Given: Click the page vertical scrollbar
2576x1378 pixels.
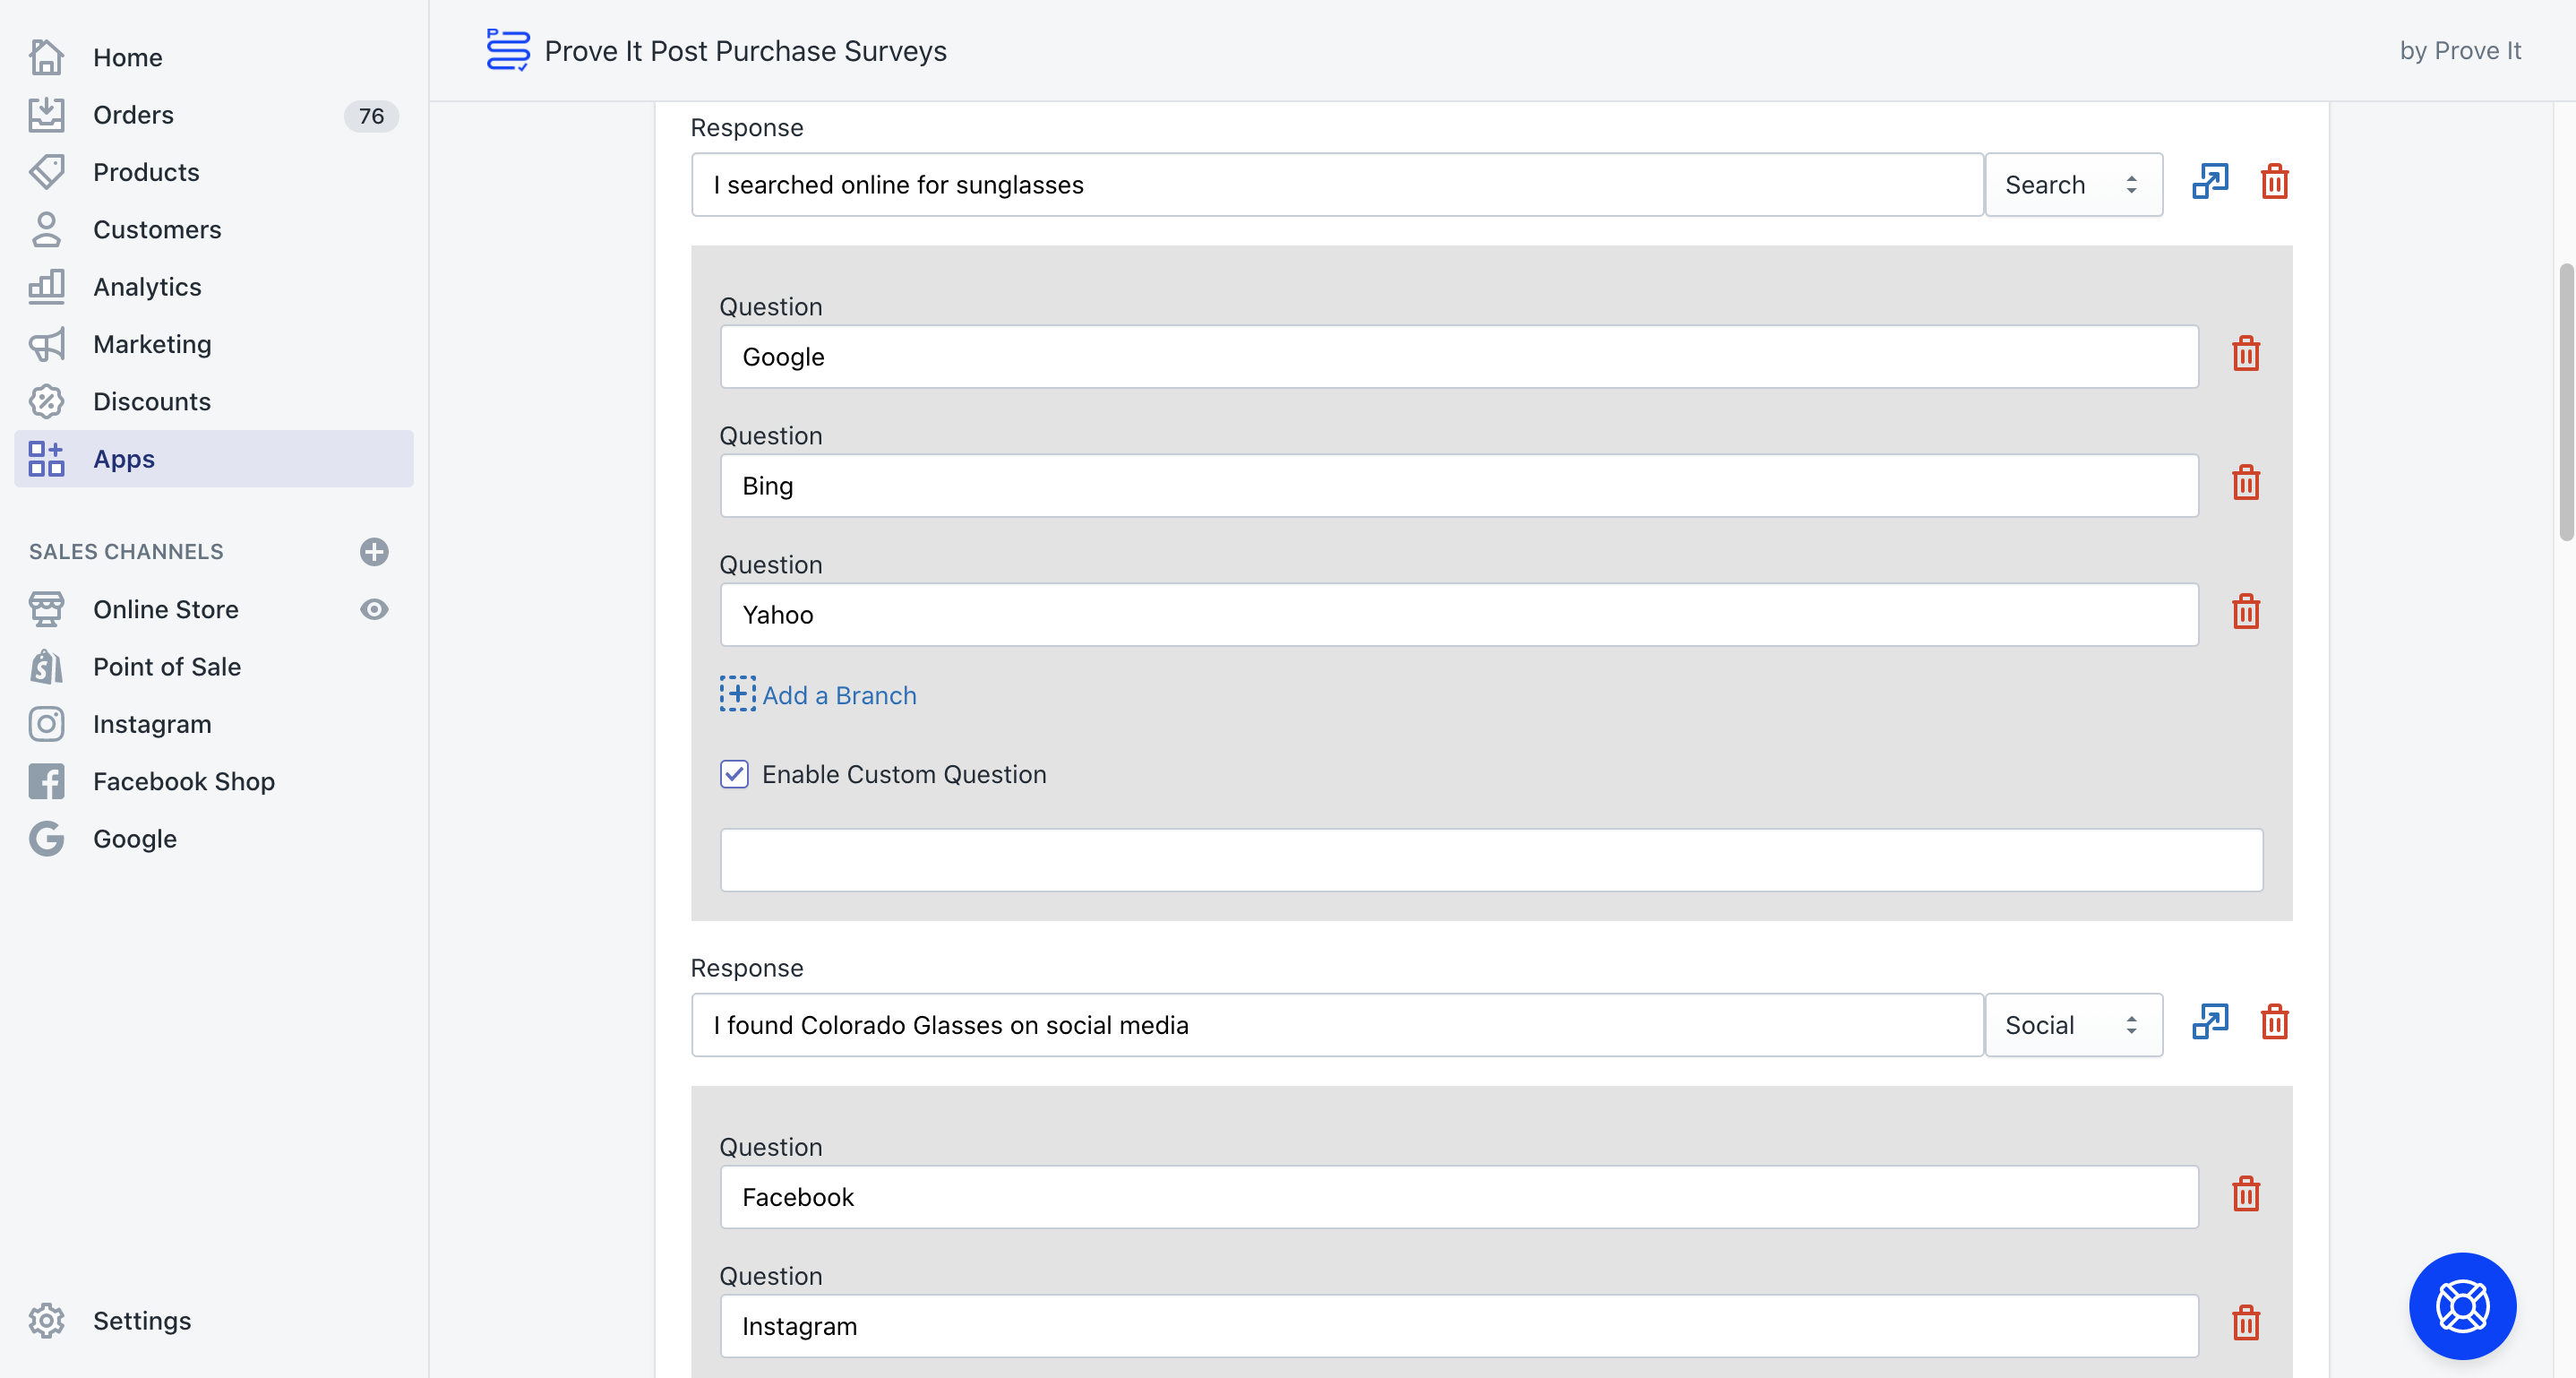Looking at the screenshot, I should pyautogui.click(x=2565, y=402).
